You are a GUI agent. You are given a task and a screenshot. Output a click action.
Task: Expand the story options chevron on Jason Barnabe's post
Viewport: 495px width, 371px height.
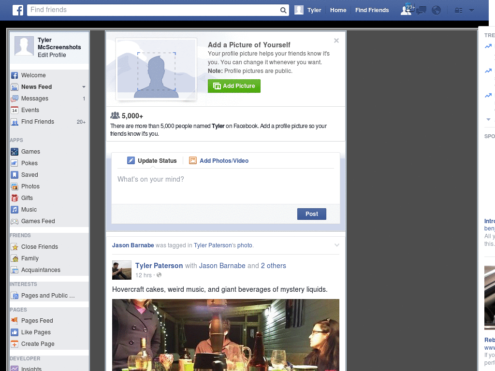(x=336, y=245)
